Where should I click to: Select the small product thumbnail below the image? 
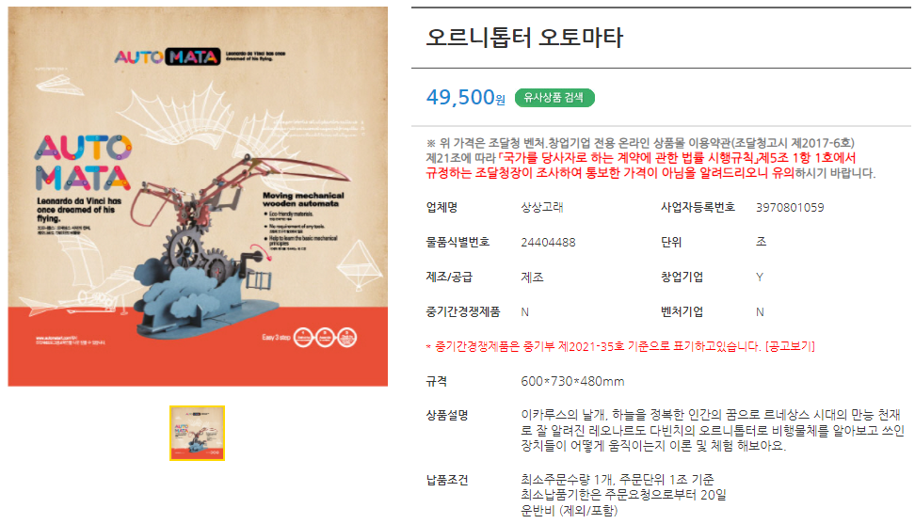point(198,433)
